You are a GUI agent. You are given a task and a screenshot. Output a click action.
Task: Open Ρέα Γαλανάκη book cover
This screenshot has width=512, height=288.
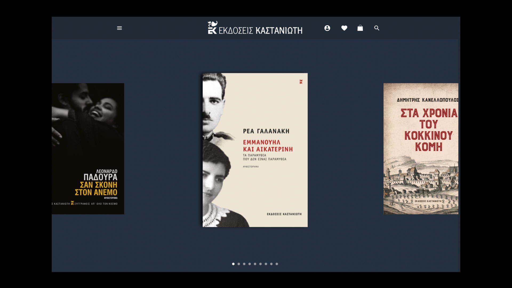coord(255,150)
